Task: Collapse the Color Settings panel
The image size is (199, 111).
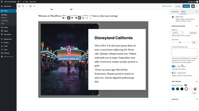Action: (x=184, y=81)
